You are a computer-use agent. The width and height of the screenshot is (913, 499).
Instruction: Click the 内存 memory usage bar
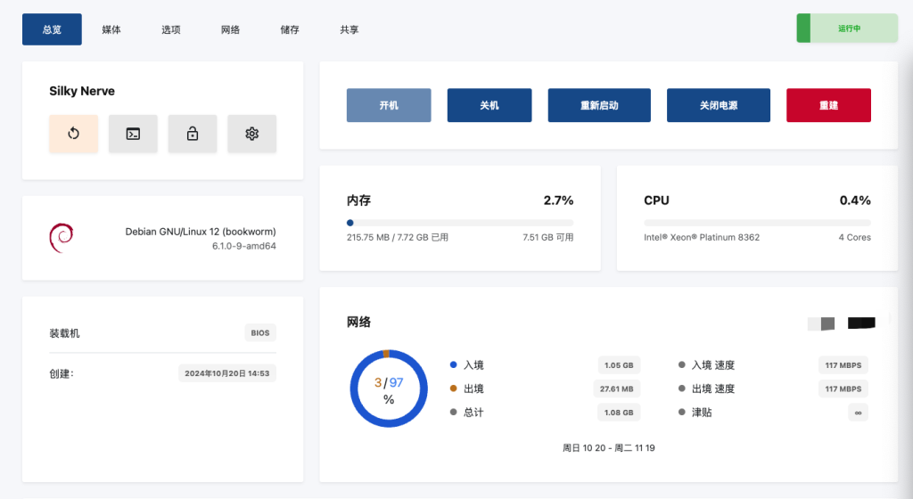(x=459, y=223)
